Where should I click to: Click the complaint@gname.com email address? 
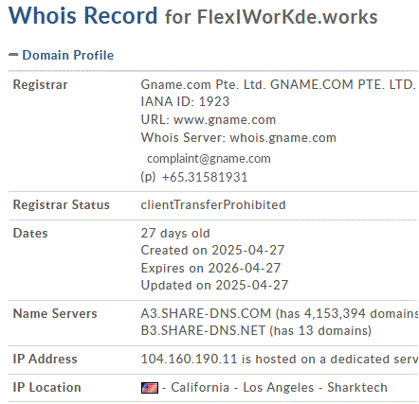click(209, 159)
